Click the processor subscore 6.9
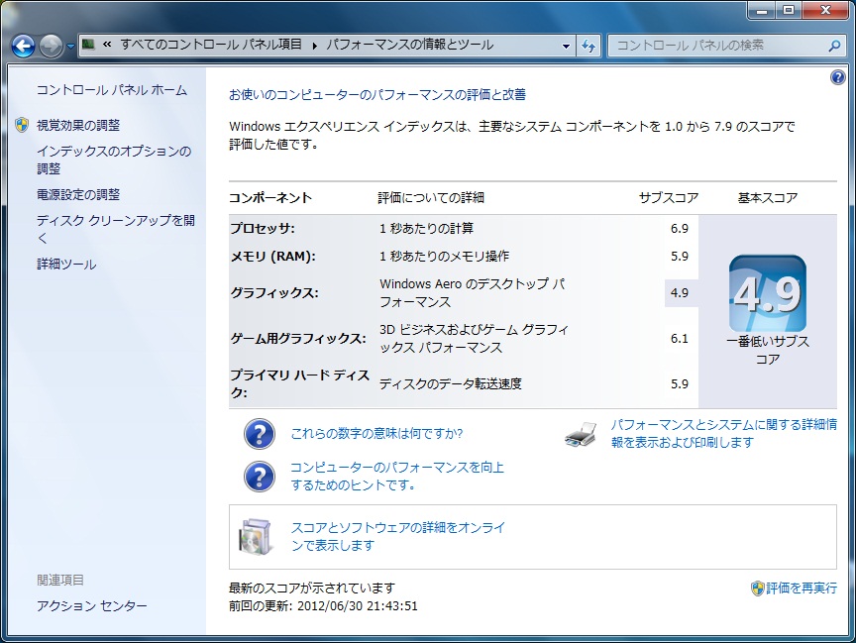 pyautogui.click(x=680, y=229)
